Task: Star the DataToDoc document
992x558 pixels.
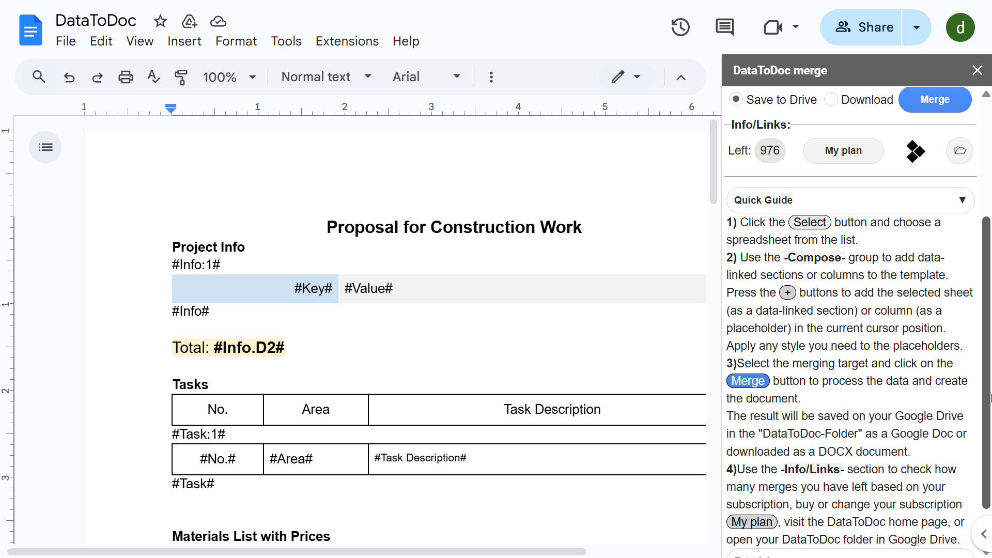Action: (160, 21)
